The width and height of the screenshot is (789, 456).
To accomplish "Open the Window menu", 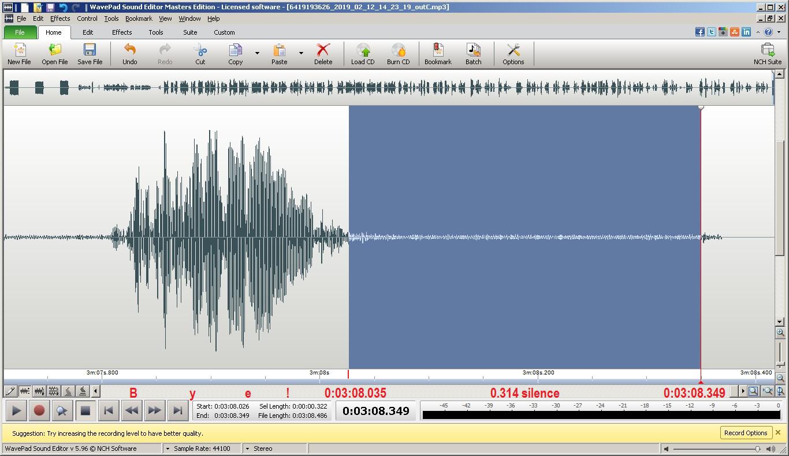I will pyautogui.click(x=189, y=18).
